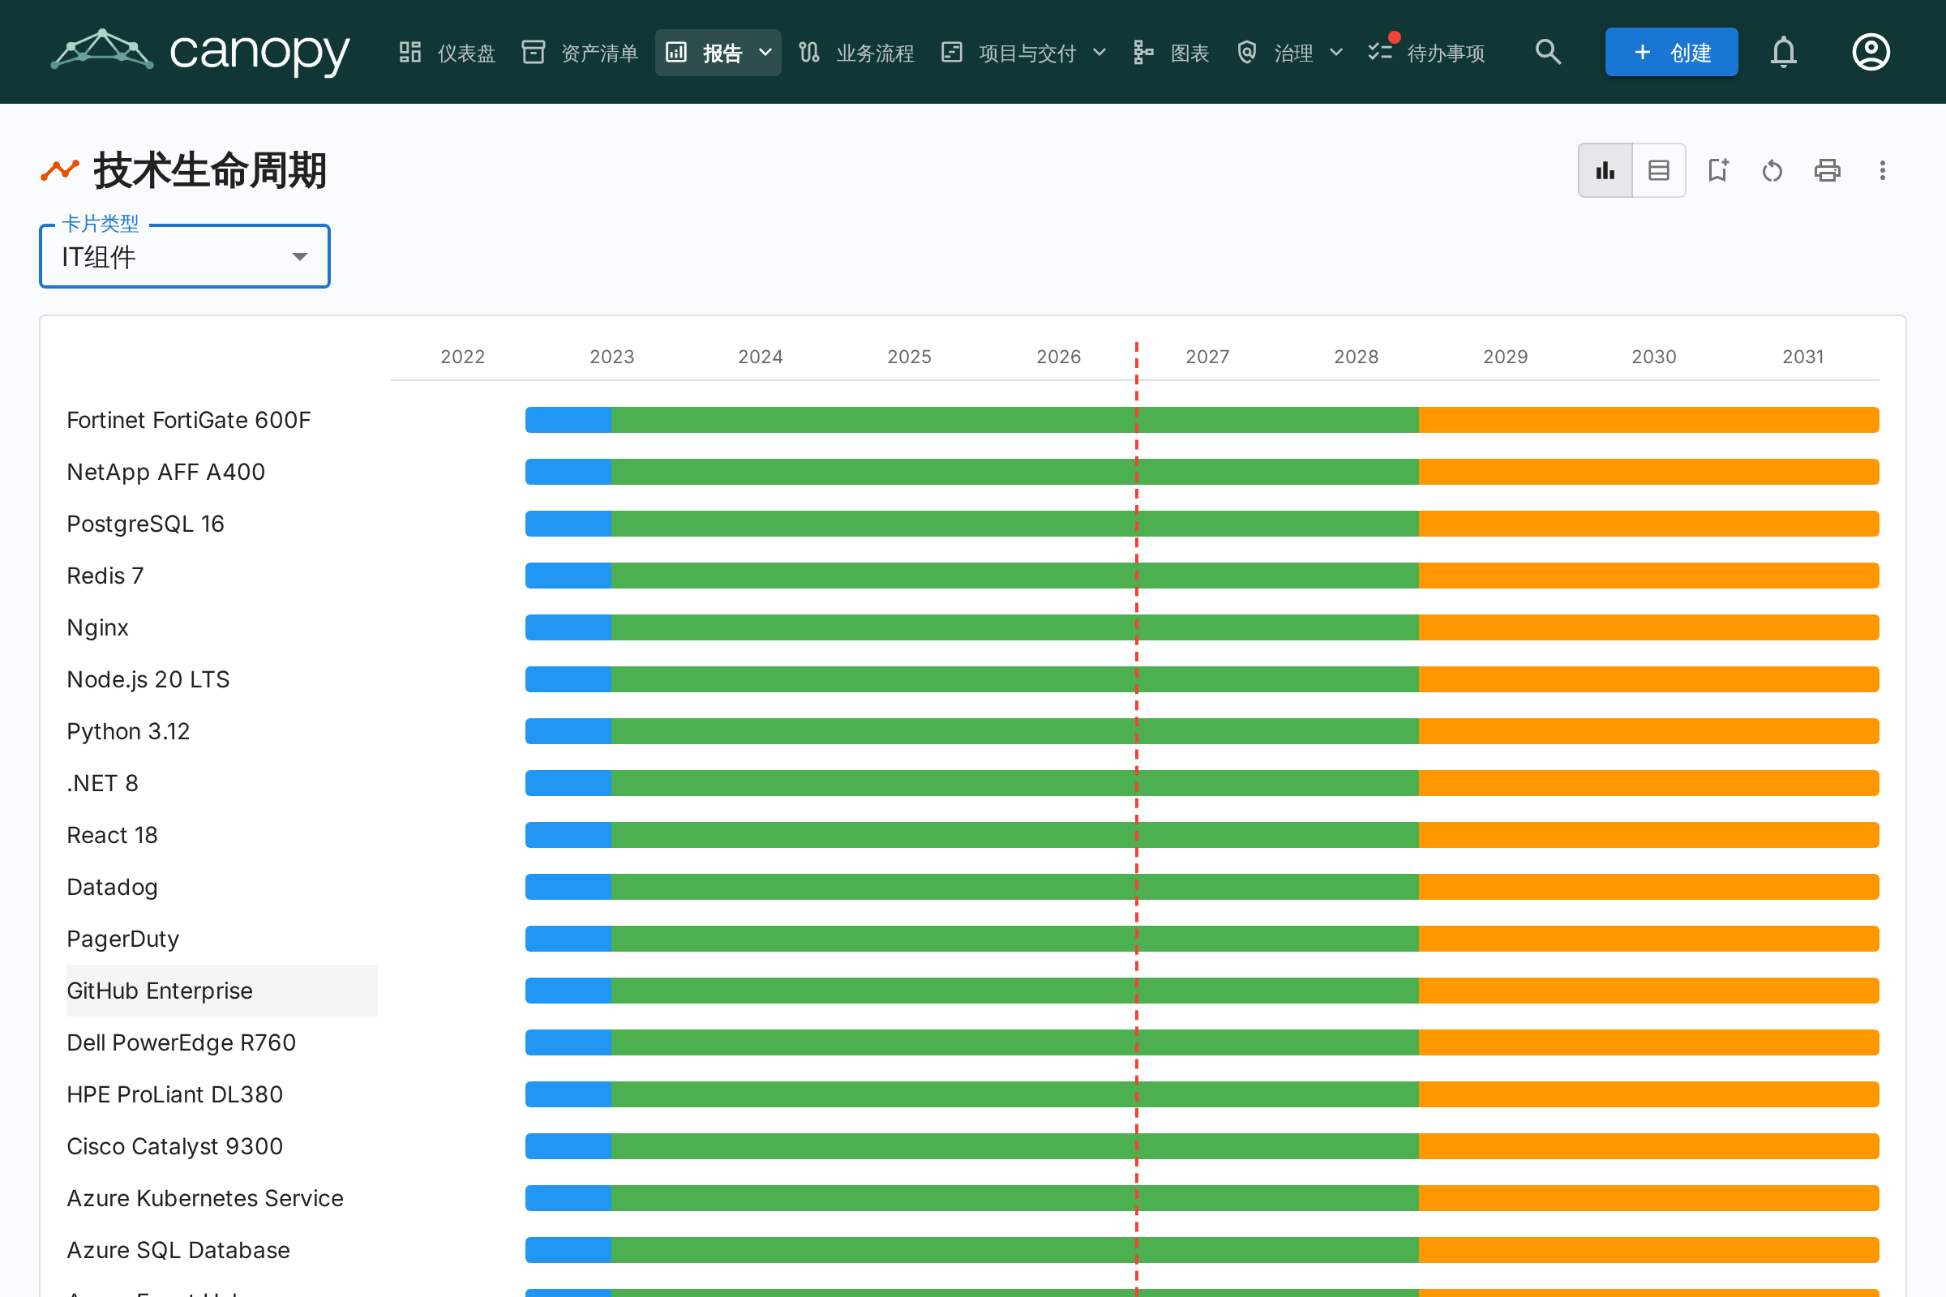Click the 技术生命周期 page title
The width and height of the screenshot is (1946, 1297).
coord(210,170)
